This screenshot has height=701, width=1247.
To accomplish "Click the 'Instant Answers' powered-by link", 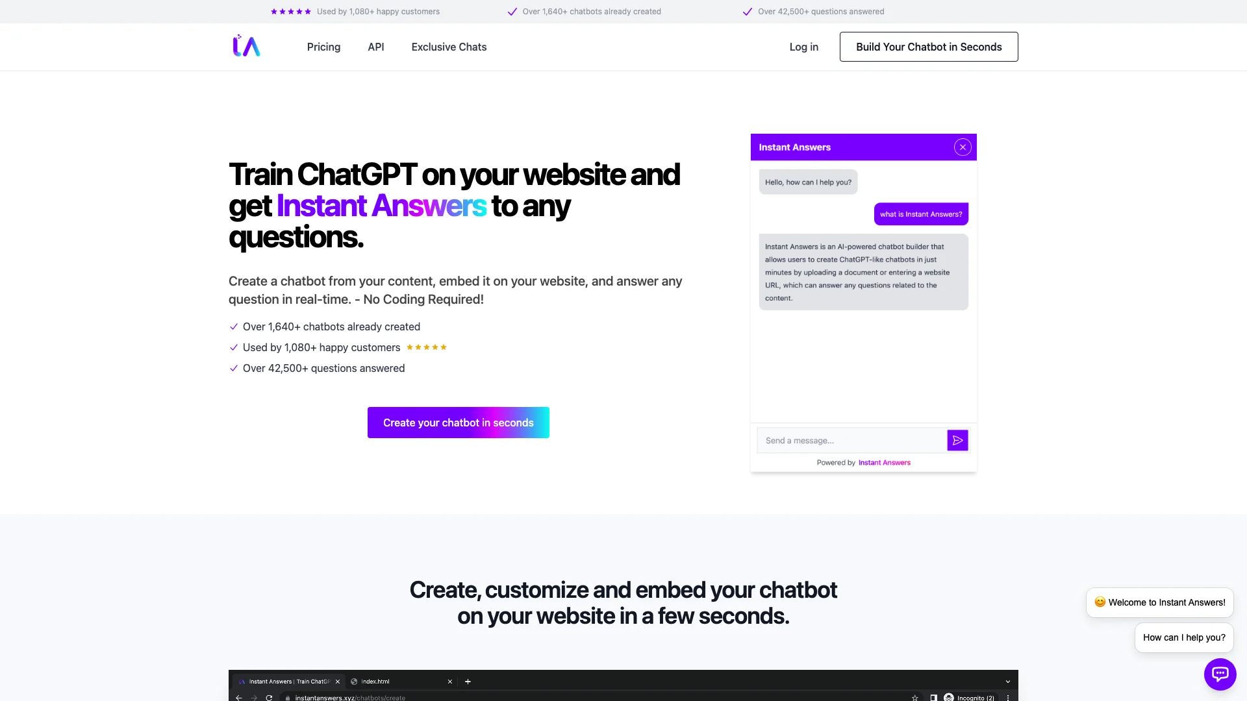I will click(x=885, y=462).
